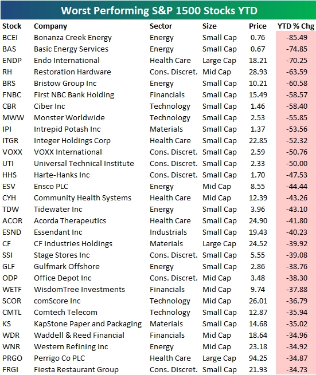This screenshot has width=316, height=375.
Task: Click the Bonanza Creek Energy company name
Action: pos(73,38)
